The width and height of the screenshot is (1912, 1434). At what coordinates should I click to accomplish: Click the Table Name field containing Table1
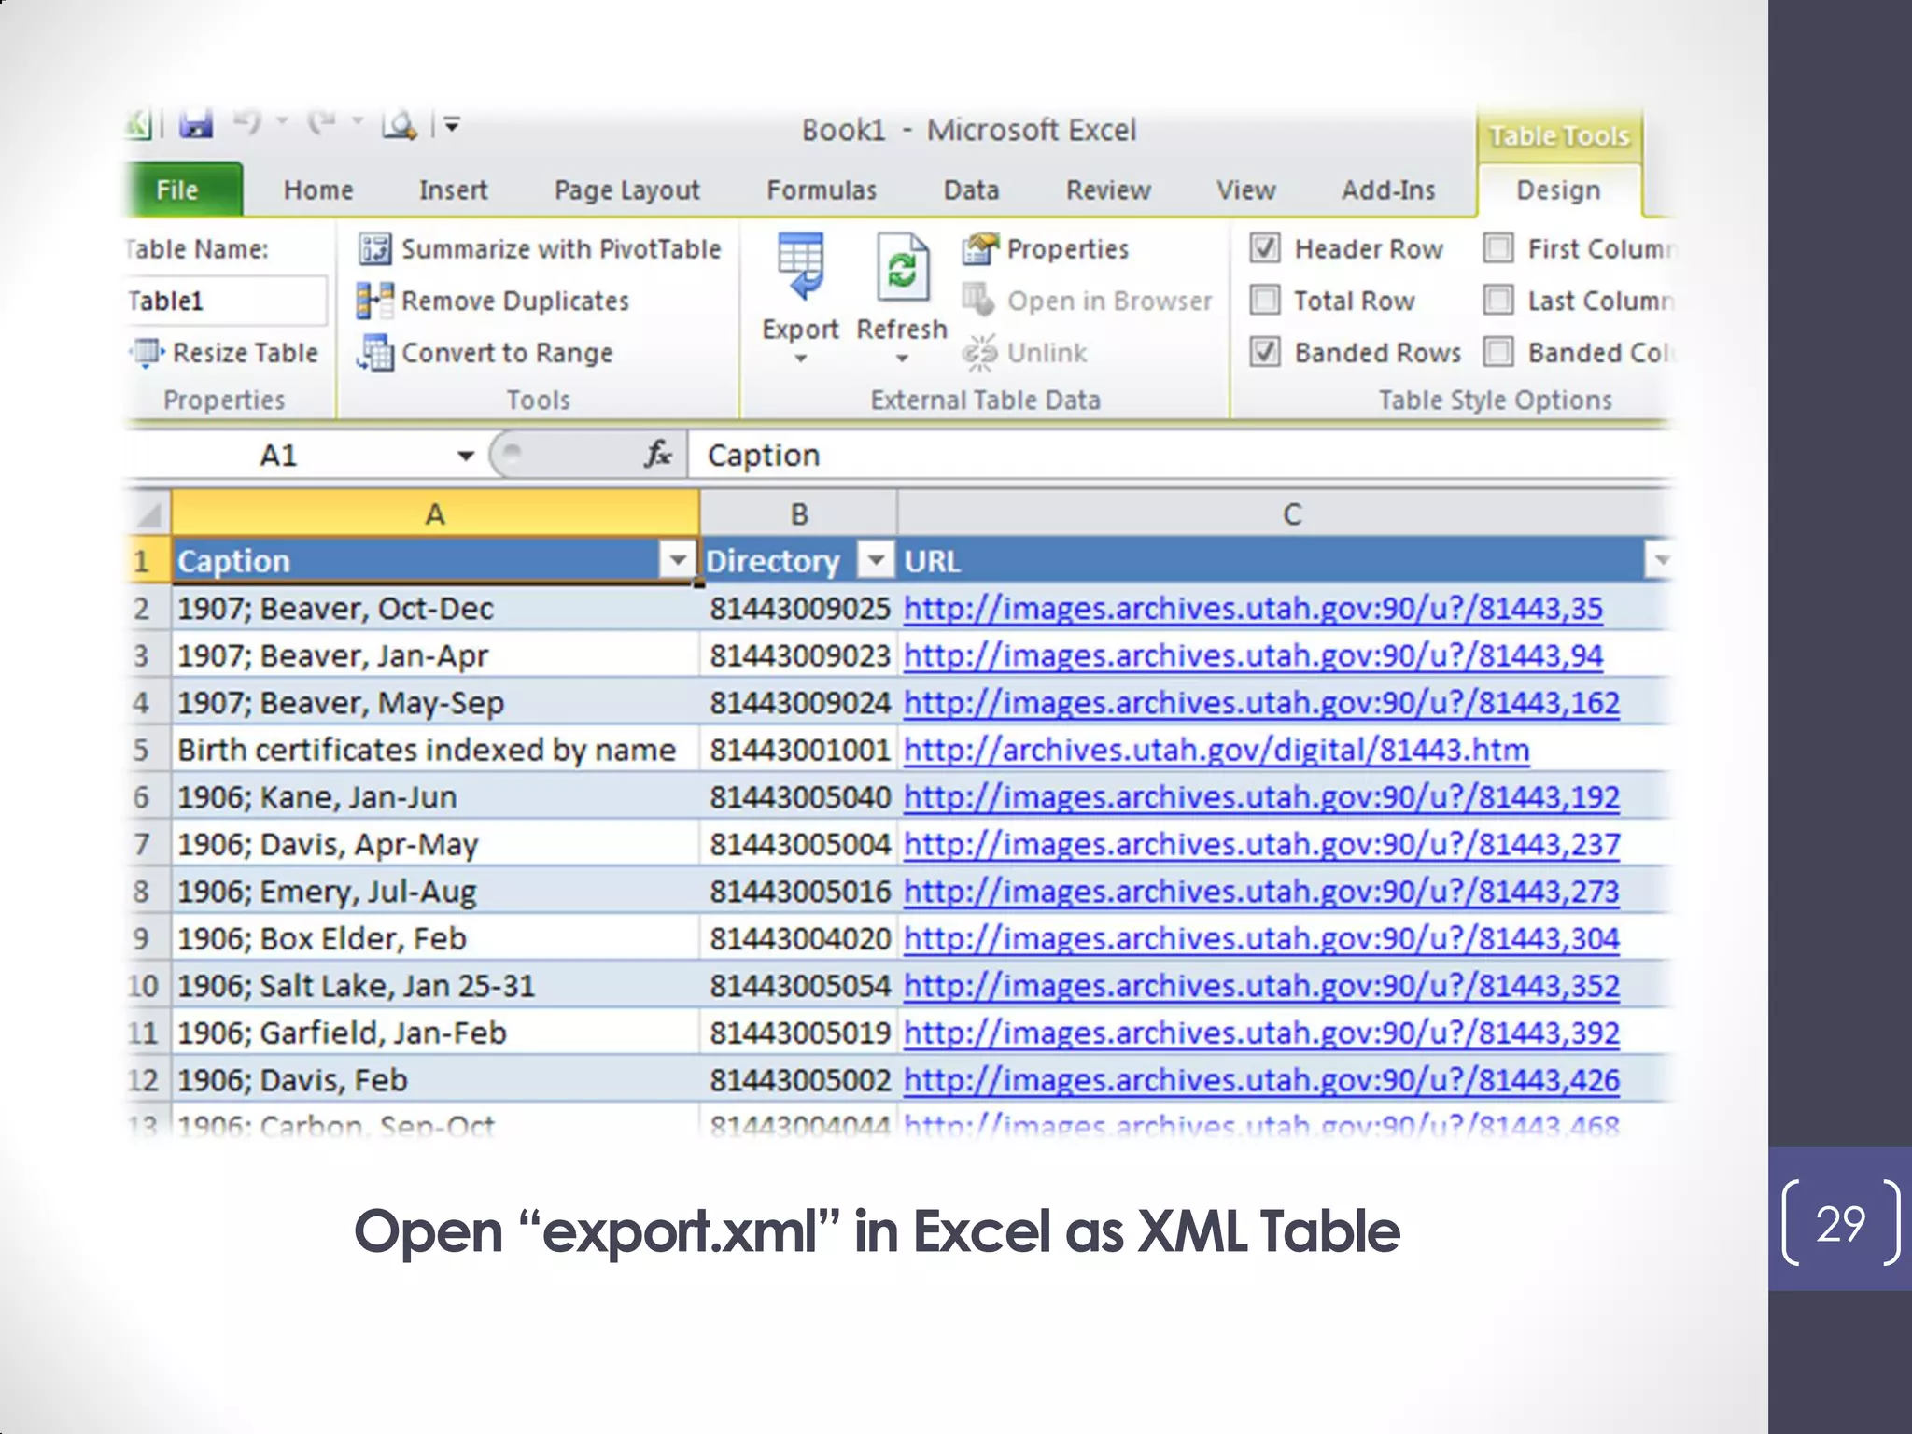point(226,301)
